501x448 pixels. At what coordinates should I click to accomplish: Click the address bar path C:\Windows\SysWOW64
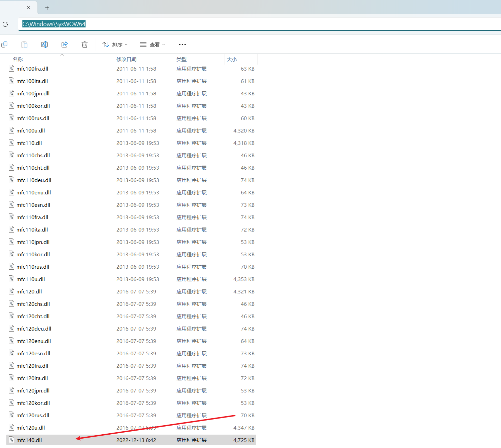[x=54, y=24]
